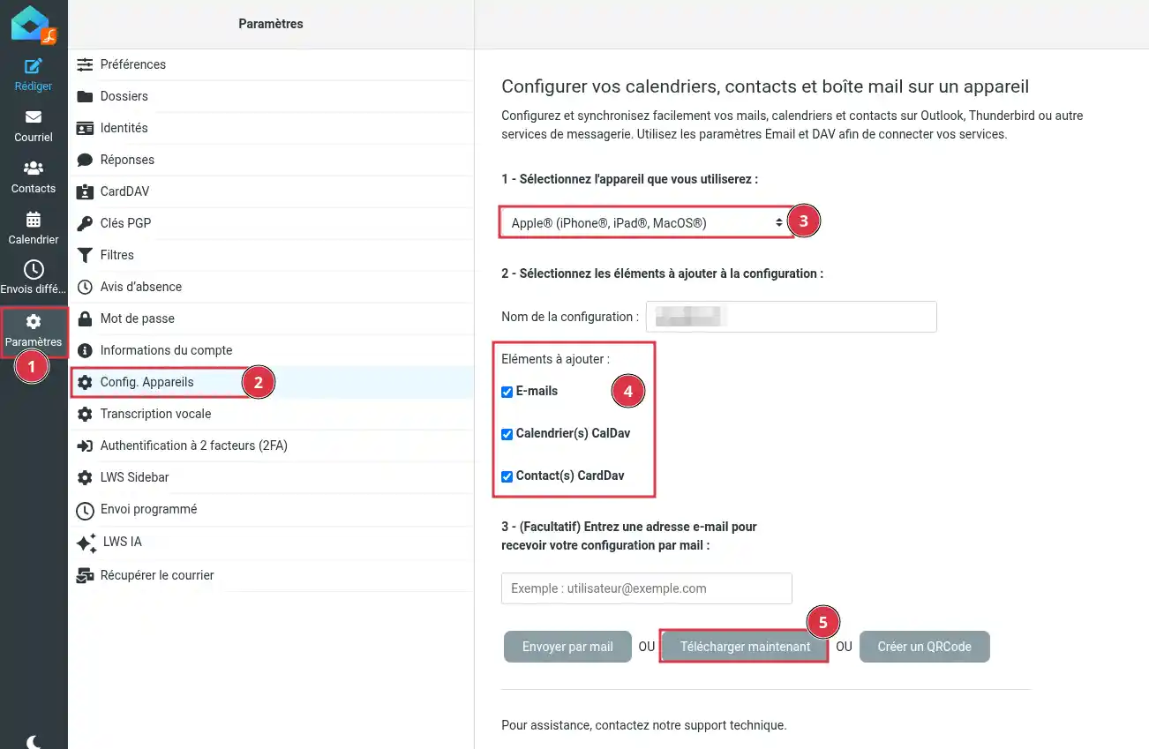Viewport: 1149px width, 749px height.
Task: Open the Rédiger compose icon
Action: 33,66
